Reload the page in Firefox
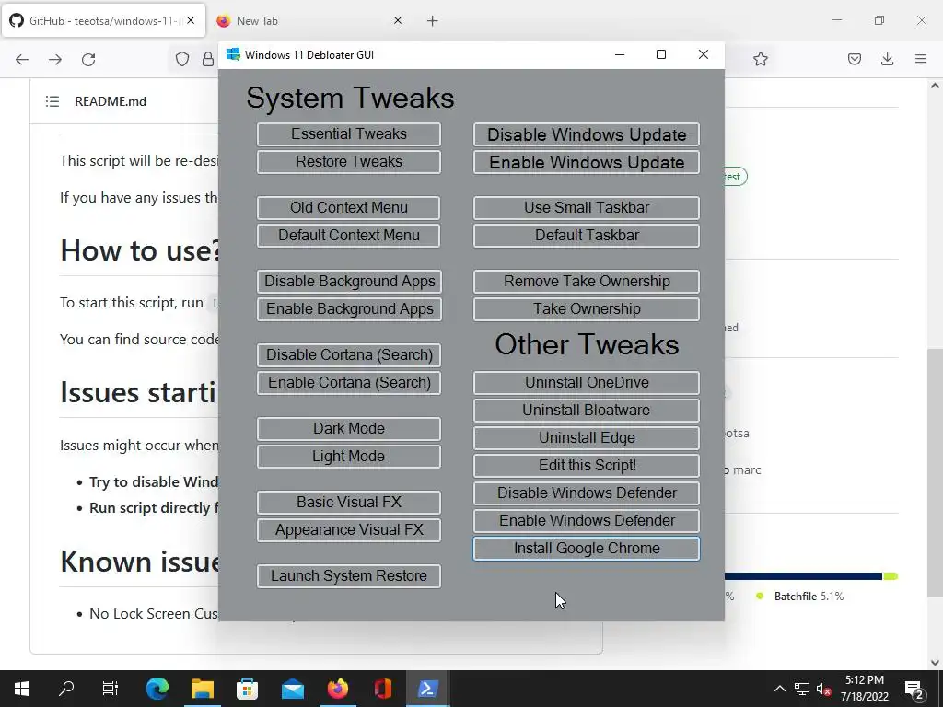This screenshot has height=707, width=943. coord(88,59)
